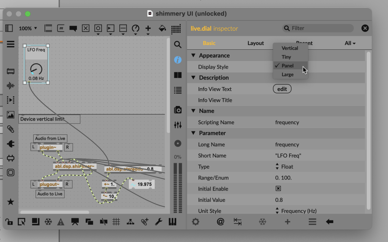
Task: Collapse the Appearance section
Action: pyautogui.click(x=194, y=56)
